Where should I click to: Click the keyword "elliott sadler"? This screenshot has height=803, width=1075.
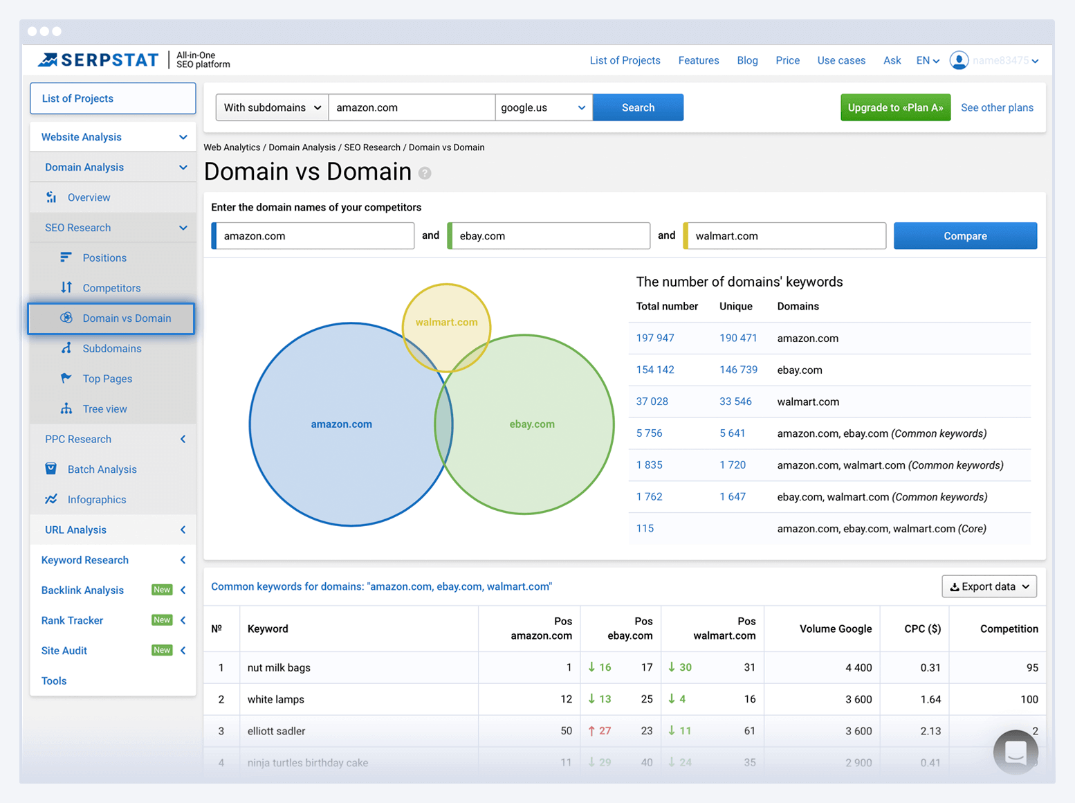pos(276,731)
